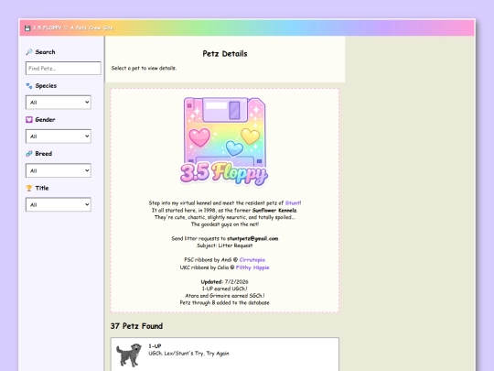Screen dimensions: 494x371
Task: Click the Breed label
Action: pyautogui.click(x=44, y=154)
